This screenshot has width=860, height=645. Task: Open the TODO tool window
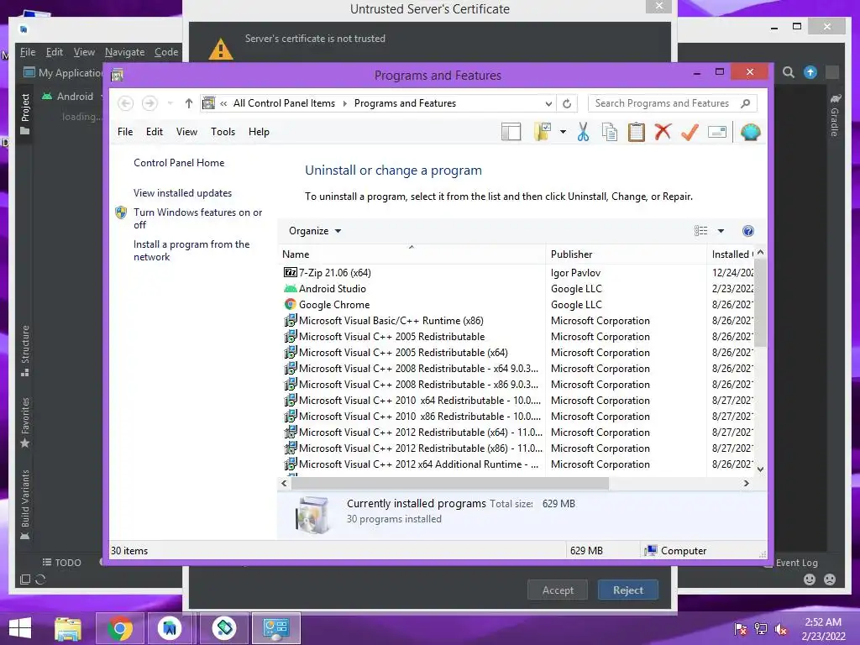[x=61, y=563]
